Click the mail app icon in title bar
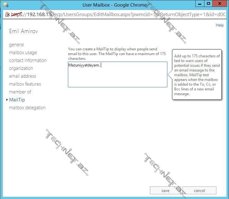The image size is (229, 199). click(x=5, y=5)
